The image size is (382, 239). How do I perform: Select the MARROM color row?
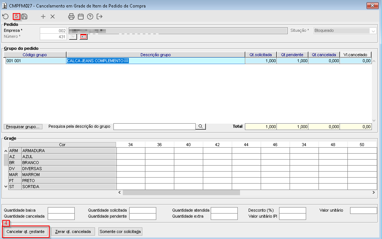click(x=62, y=175)
